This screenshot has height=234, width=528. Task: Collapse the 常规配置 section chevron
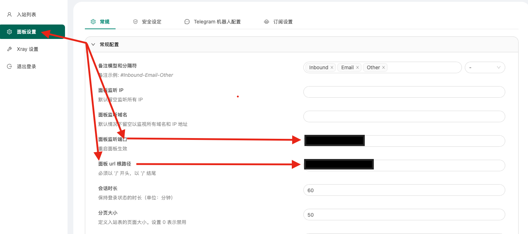[93, 44]
